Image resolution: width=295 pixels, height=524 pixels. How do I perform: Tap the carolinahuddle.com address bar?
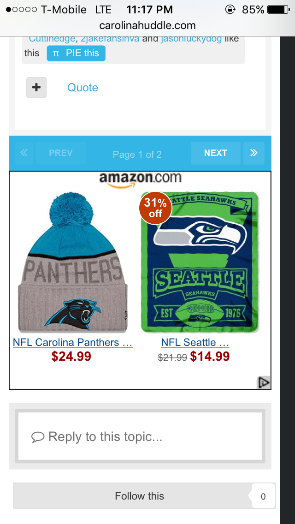tap(147, 25)
